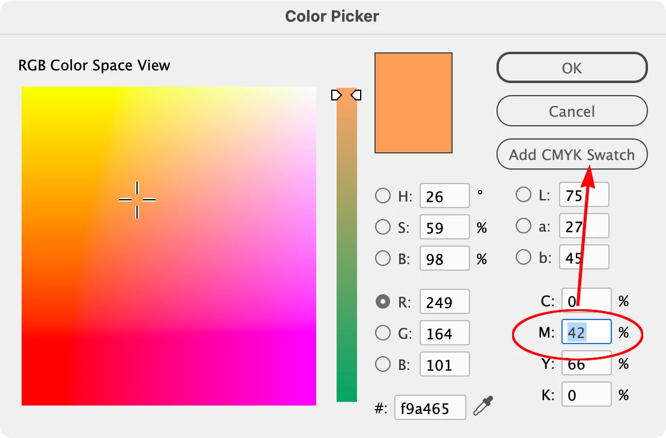Click the orange color preview swatch
This screenshot has width=666, height=438.
(x=413, y=102)
